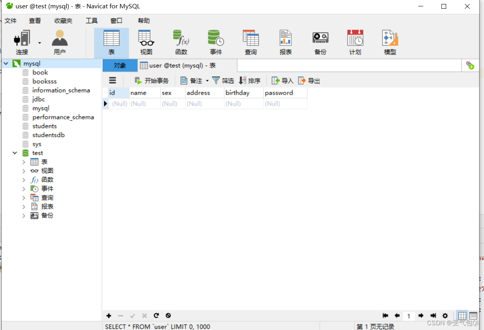484x330 pixels.
Task: Click the 计划 (Schedule) toolbar icon
Action: [355, 41]
